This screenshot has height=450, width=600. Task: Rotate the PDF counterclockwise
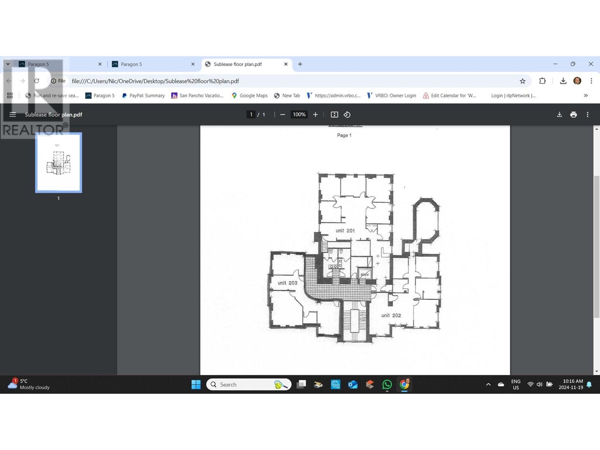[347, 115]
